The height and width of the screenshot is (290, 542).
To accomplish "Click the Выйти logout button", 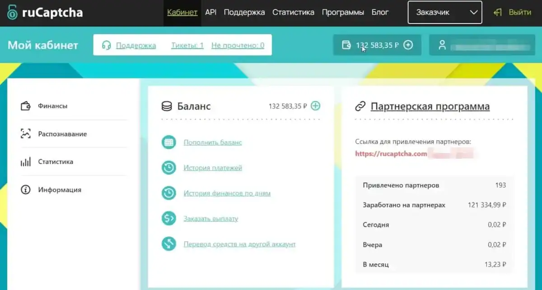I will pyautogui.click(x=514, y=12).
